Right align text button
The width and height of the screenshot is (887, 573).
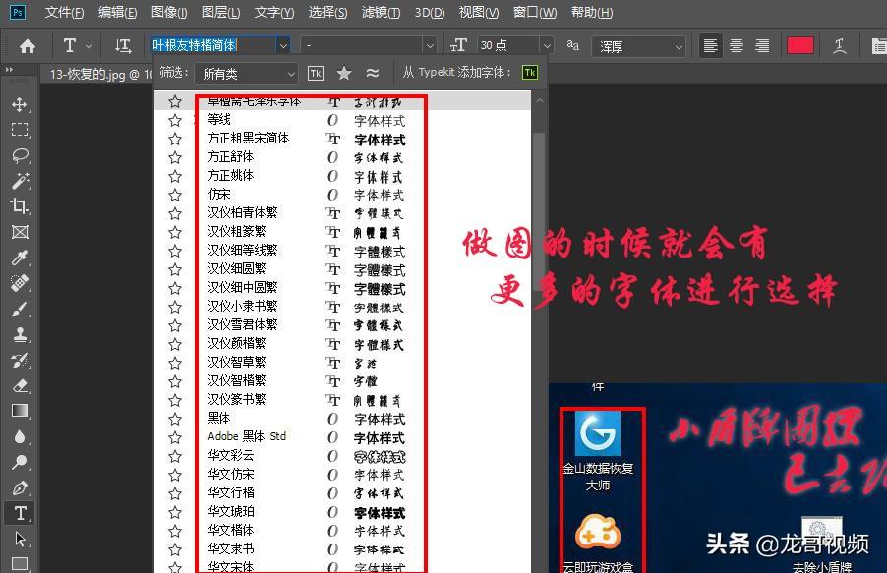point(762,46)
